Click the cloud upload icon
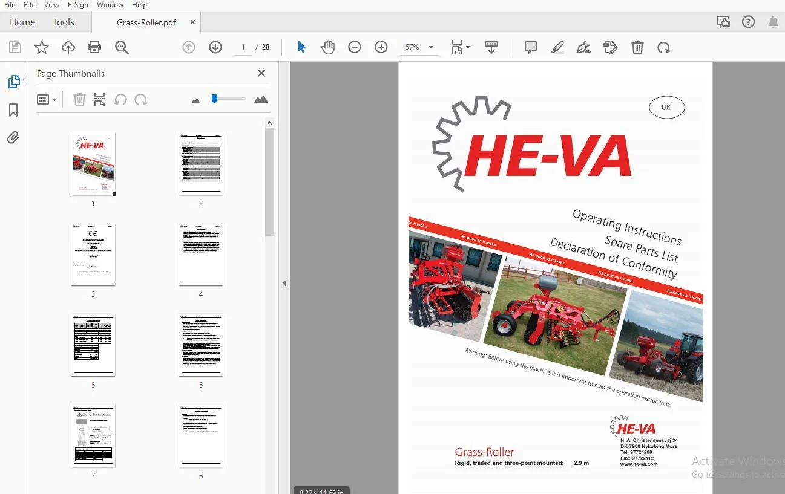Viewport: 785px width, 494px height. point(68,47)
